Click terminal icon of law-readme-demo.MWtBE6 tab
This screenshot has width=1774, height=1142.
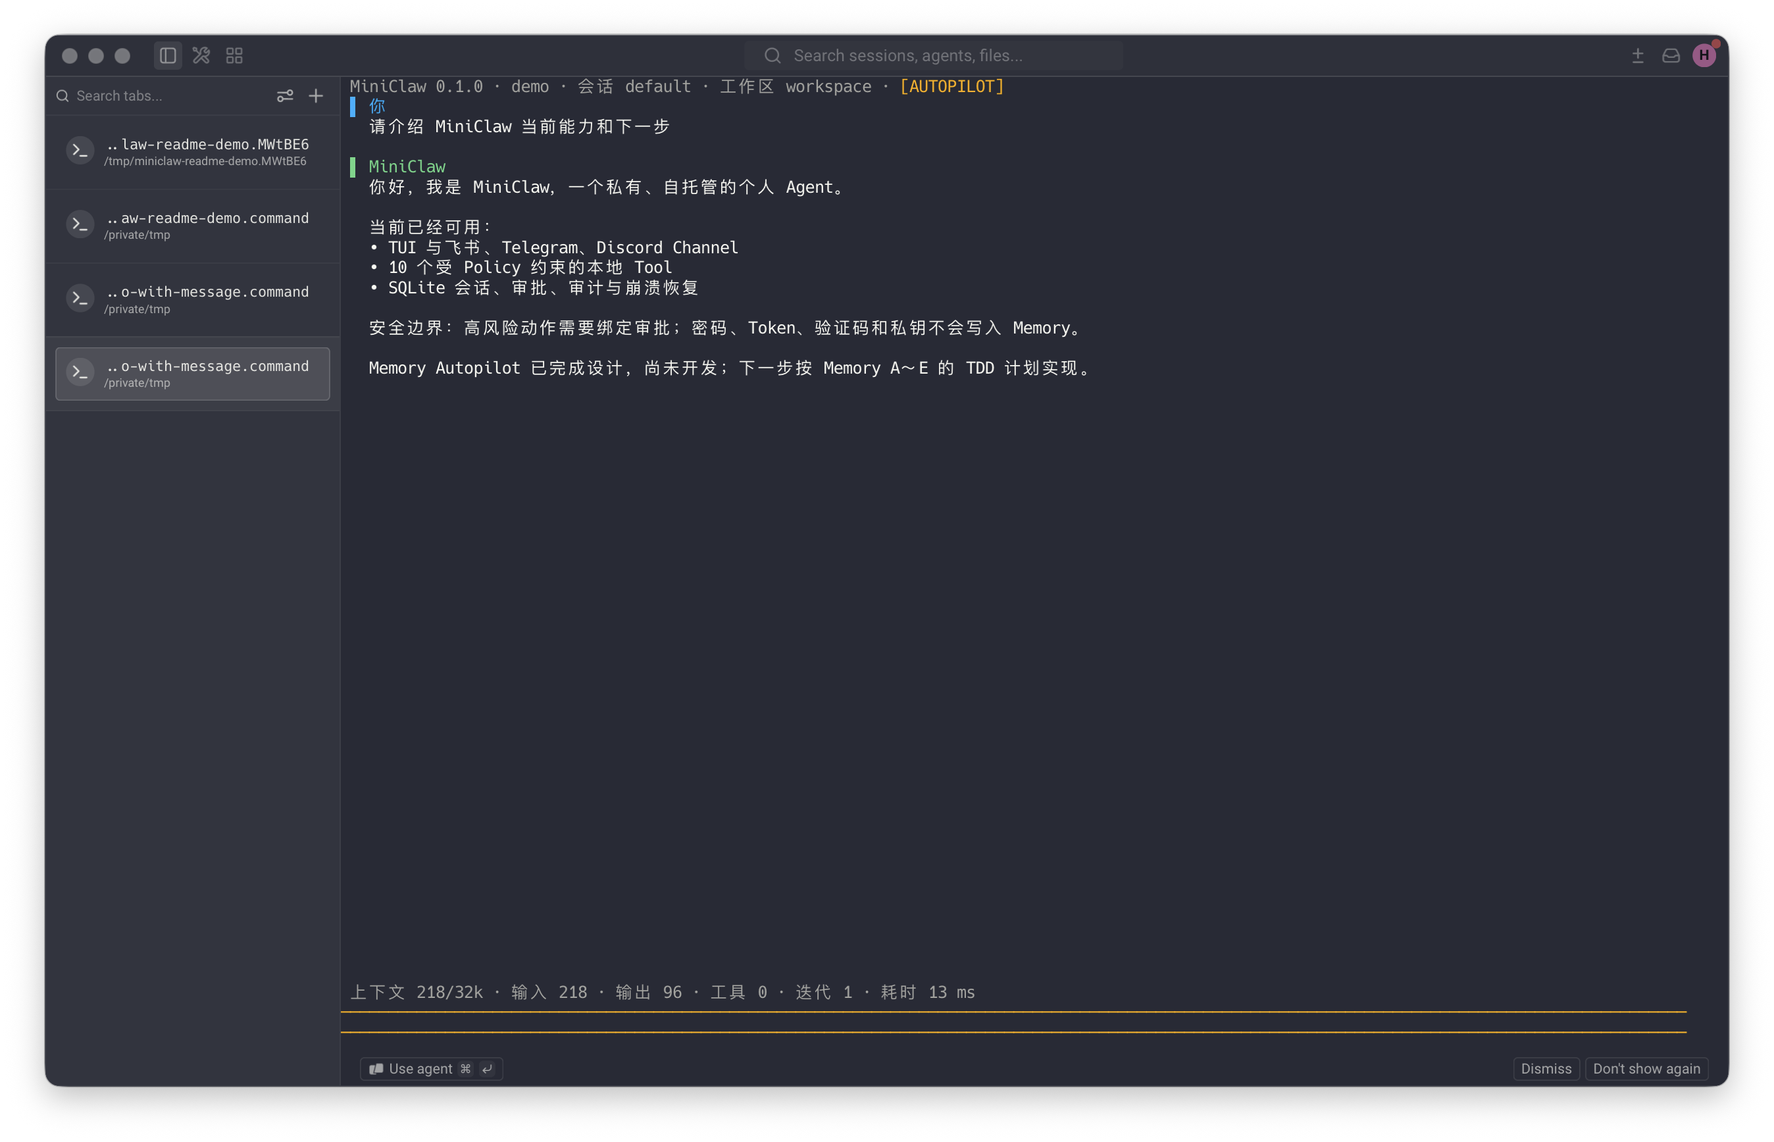[x=80, y=151]
